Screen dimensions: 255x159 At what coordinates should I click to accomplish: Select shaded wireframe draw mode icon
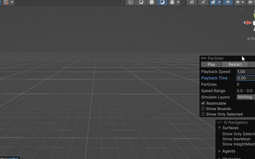click(x=141, y=2)
